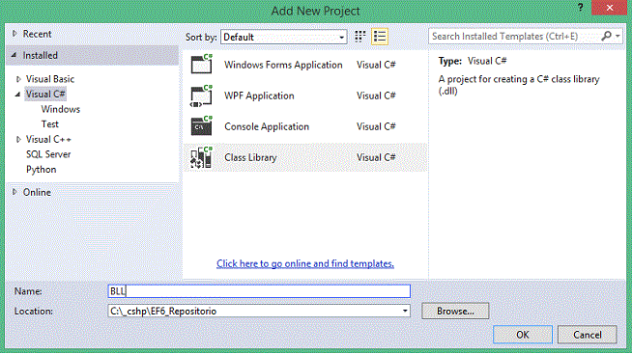
Task: Select Test under Visual C#
Action: pos(50,124)
